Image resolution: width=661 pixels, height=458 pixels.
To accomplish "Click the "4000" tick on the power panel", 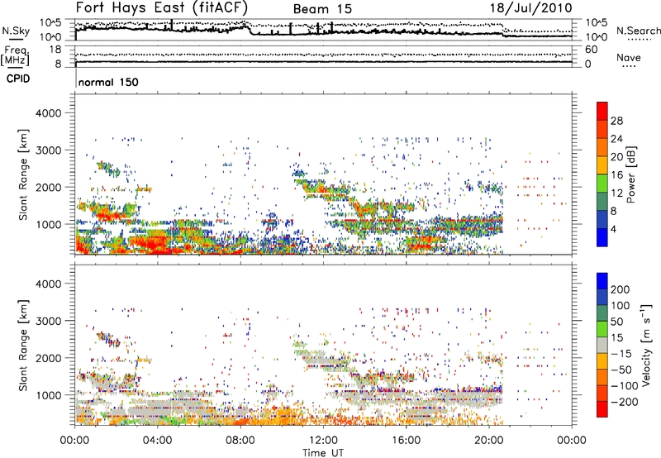I will point(49,113).
